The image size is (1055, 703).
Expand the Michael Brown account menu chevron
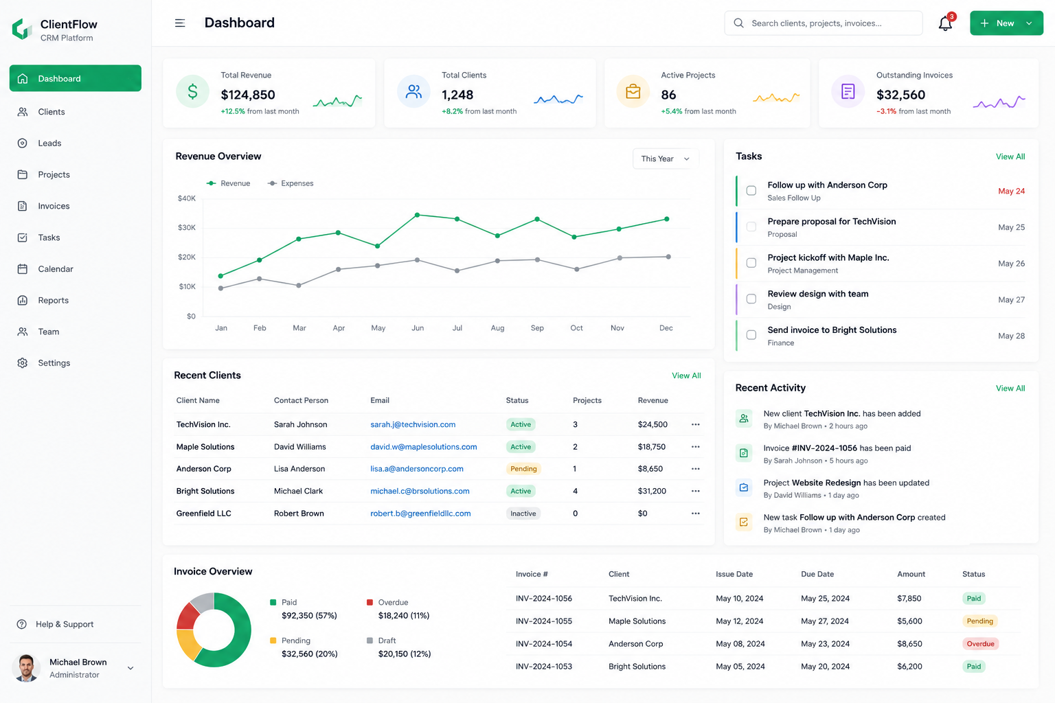coord(131,668)
